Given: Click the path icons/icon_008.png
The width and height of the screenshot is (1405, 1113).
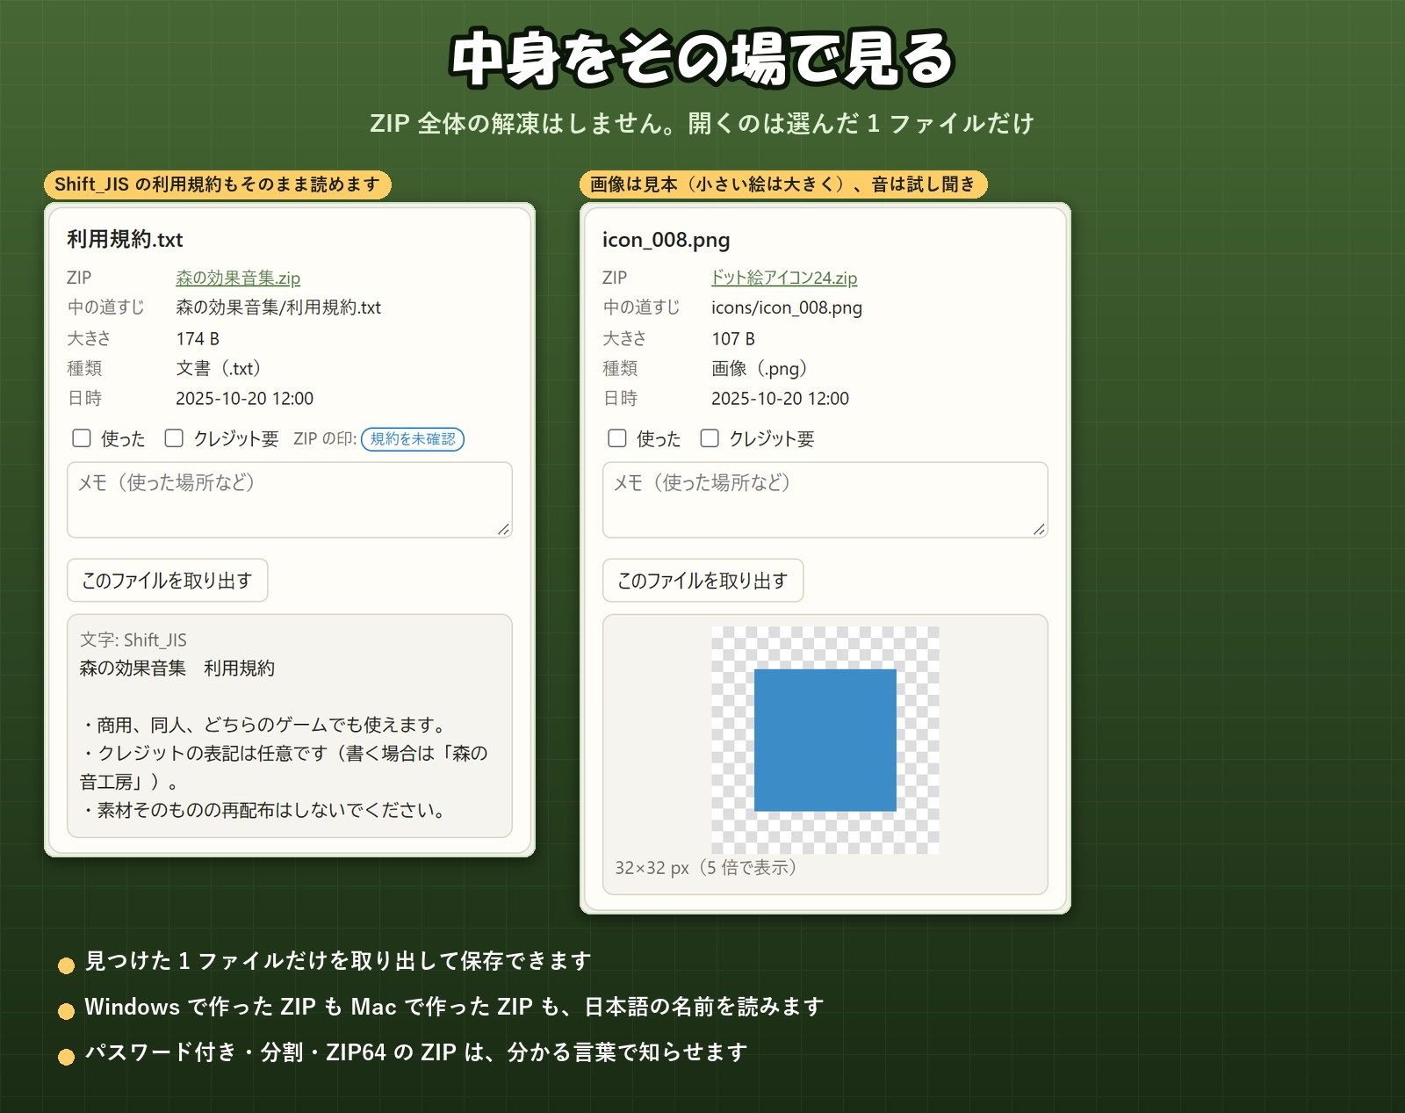Looking at the screenshot, I should pos(787,307).
